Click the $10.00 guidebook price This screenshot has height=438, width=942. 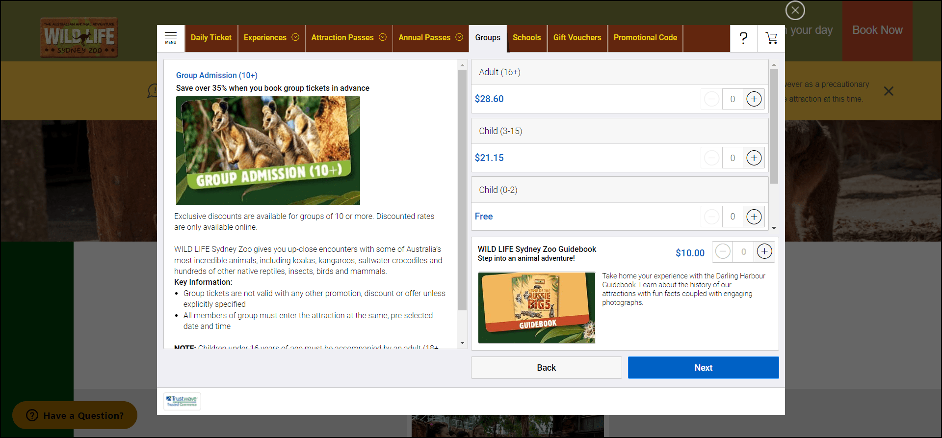(690, 253)
